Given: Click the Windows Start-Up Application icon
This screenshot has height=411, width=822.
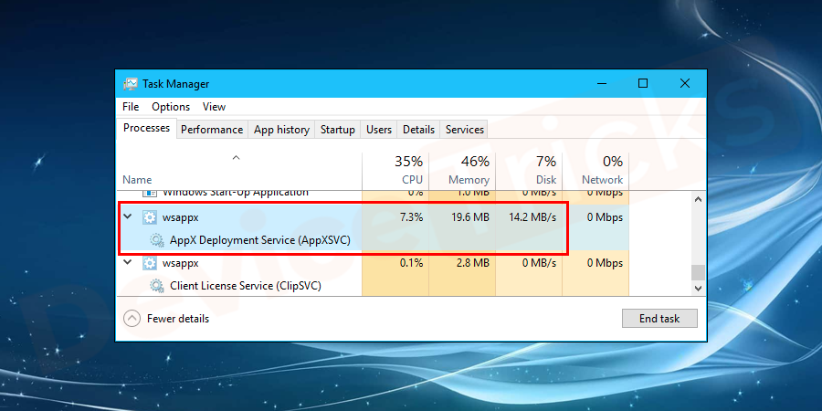Looking at the screenshot, I should pyautogui.click(x=150, y=193).
